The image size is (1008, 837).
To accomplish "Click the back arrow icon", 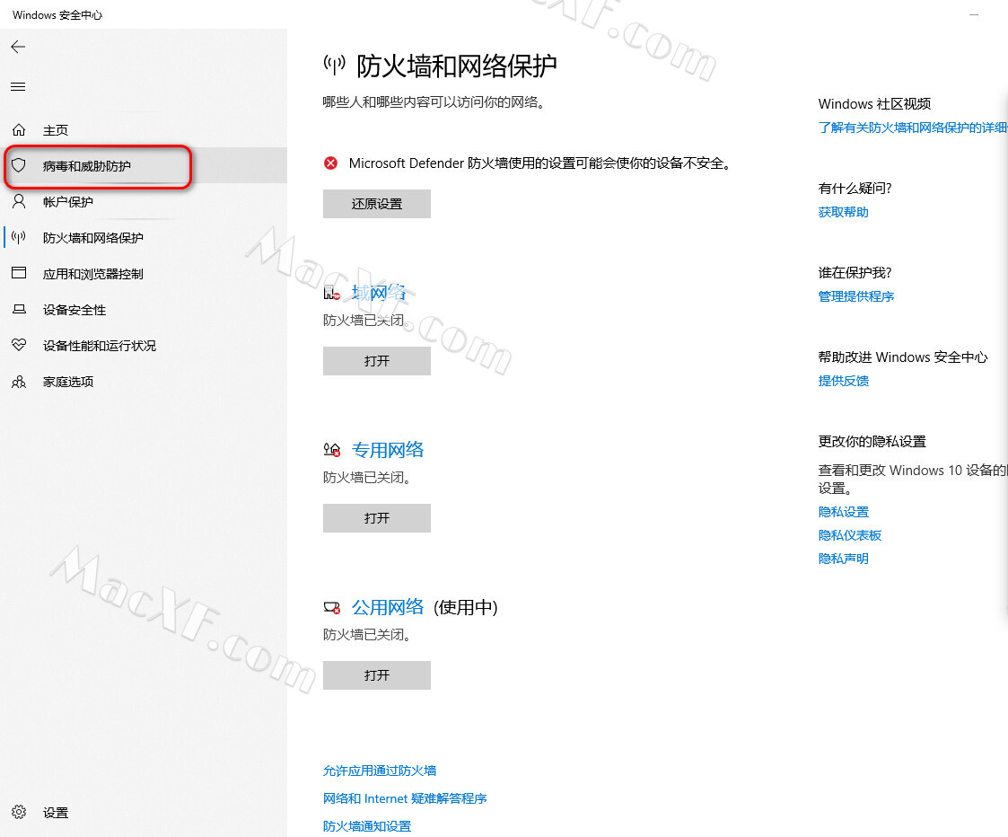I will (x=18, y=47).
